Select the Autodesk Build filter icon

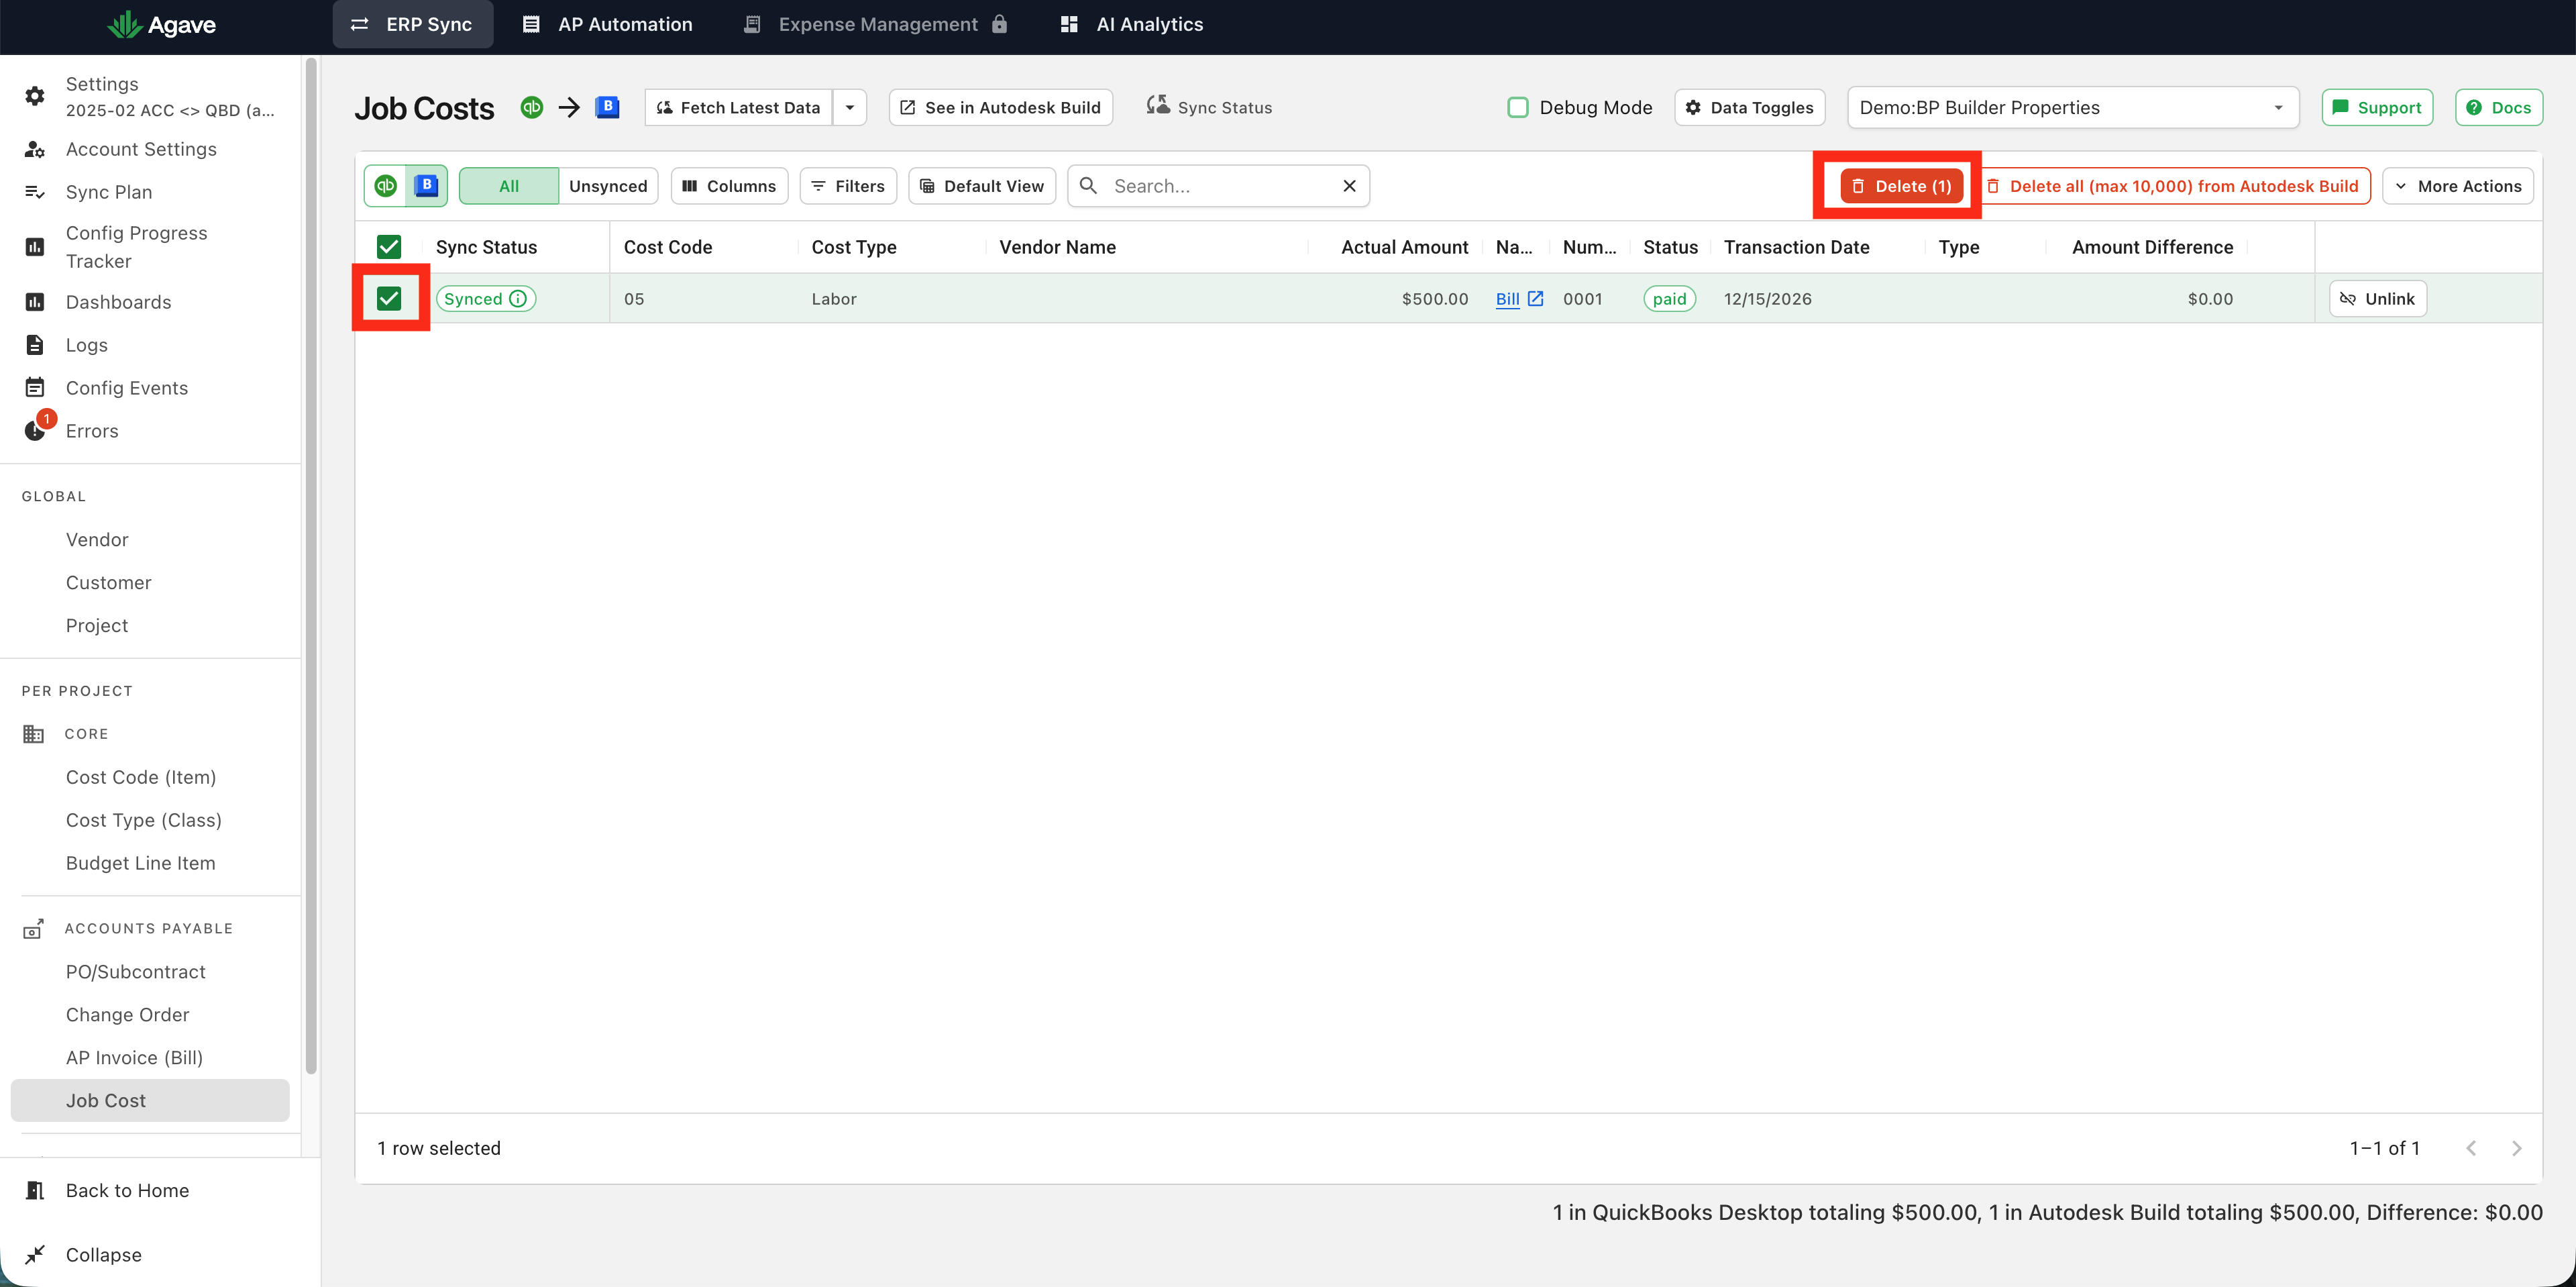(x=427, y=186)
